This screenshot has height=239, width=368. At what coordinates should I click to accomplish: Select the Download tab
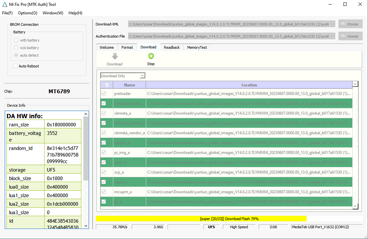point(148,47)
